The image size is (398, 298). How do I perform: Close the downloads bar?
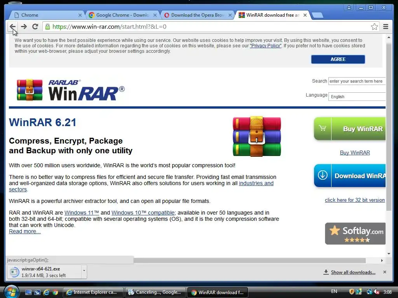coord(384,272)
